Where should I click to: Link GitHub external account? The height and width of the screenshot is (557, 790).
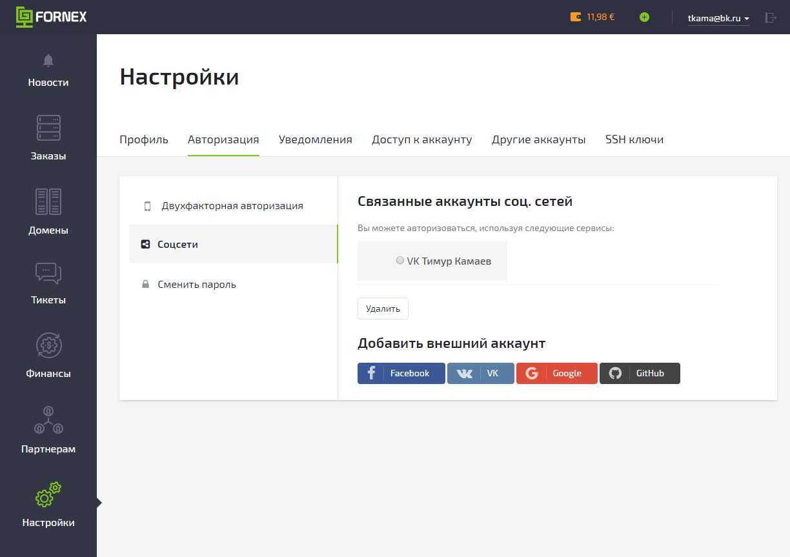[x=639, y=373]
